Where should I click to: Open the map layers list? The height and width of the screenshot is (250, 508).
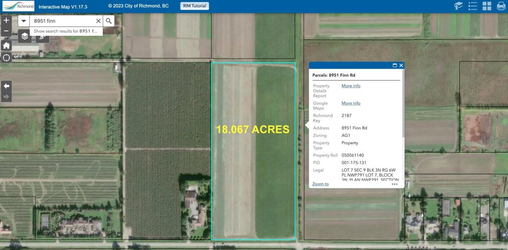coord(25,36)
